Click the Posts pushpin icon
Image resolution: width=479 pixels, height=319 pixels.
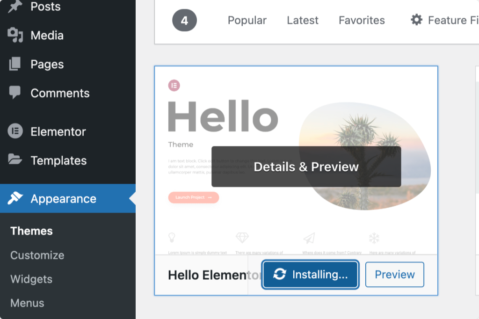tap(15, 6)
